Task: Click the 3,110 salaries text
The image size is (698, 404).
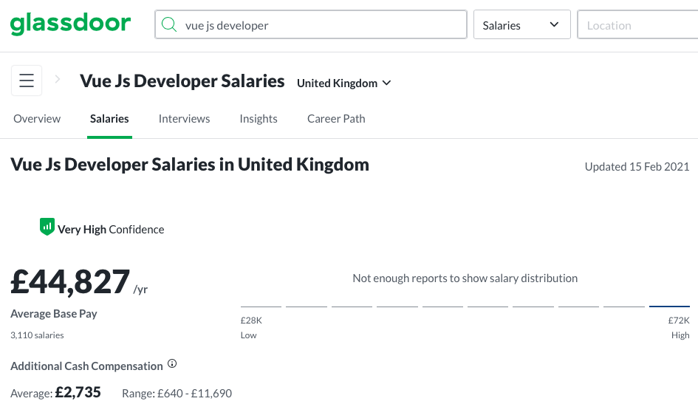Action: click(37, 335)
